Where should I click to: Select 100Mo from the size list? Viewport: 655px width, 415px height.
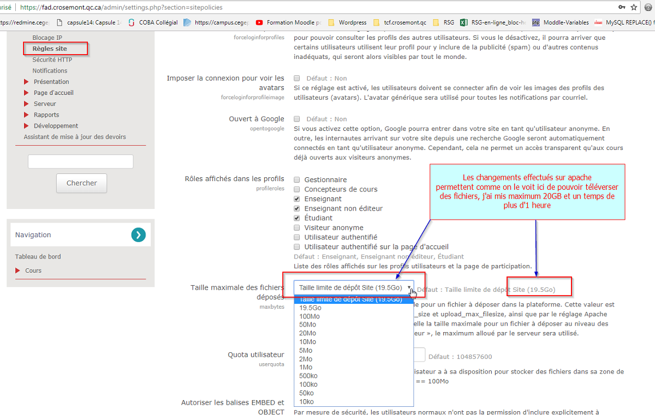pyautogui.click(x=309, y=316)
